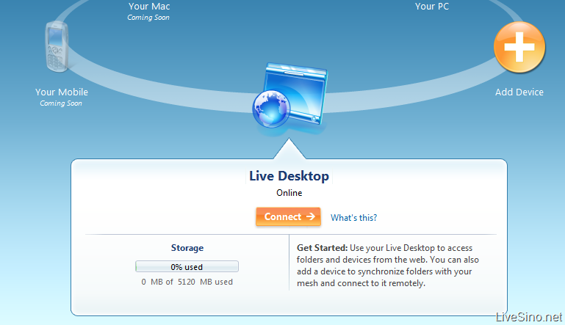The image size is (565, 325).
Task: Click the arrow on the Connect button
Action: (311, 216)
